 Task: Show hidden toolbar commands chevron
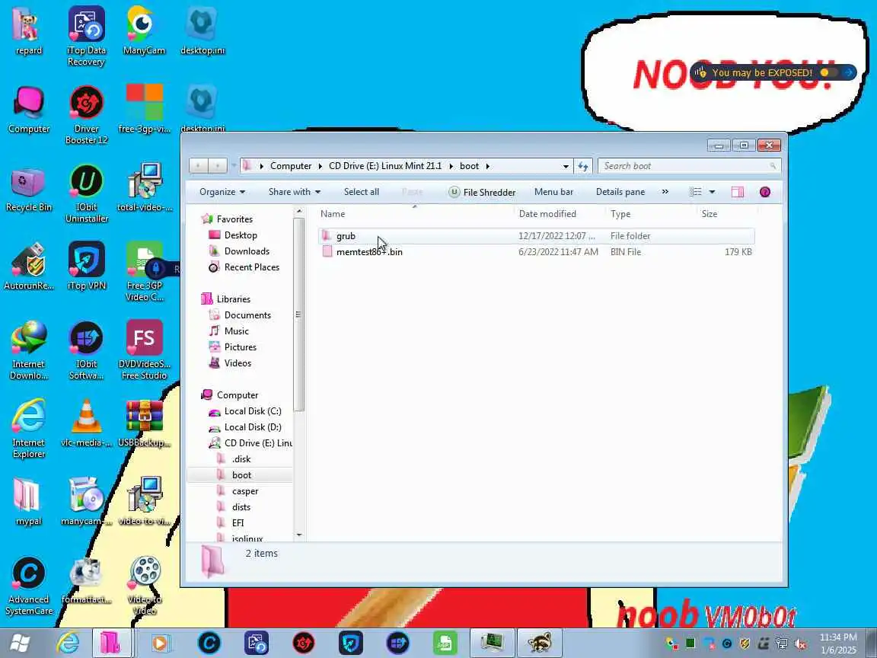click(665, 192)
